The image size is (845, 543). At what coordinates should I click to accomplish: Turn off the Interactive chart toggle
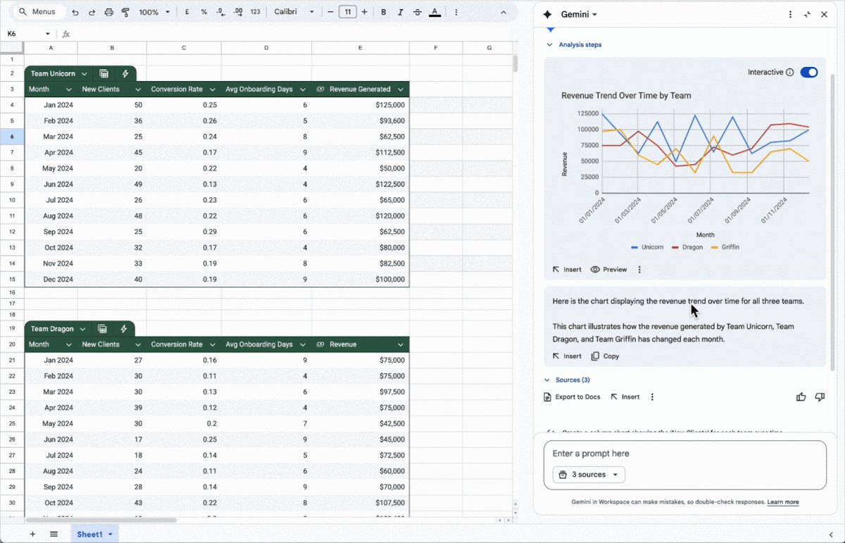[x=809, y=72]
